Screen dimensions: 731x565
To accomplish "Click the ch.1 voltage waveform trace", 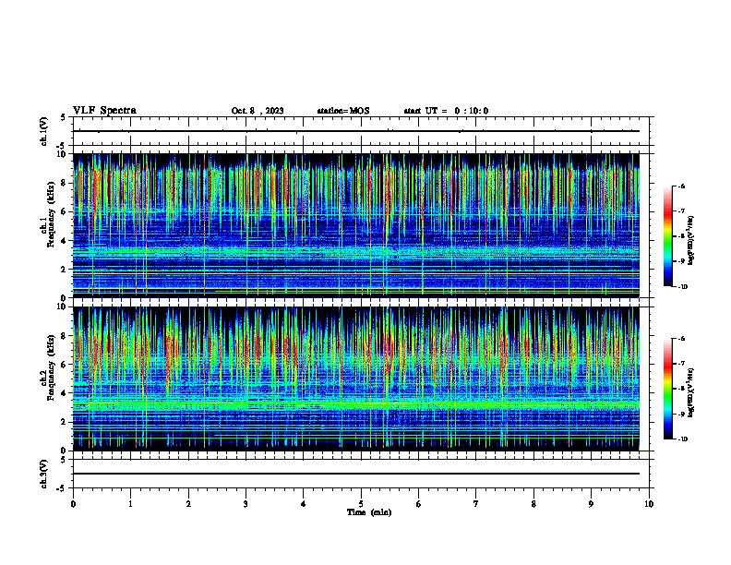I will tap(356, 131).
